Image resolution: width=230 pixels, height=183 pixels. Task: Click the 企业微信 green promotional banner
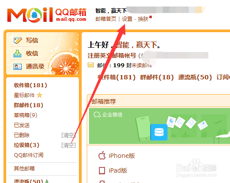(159, 126)
